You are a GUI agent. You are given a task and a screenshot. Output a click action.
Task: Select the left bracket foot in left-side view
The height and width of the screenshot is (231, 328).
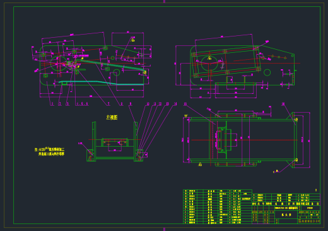[x=91, y=155]
